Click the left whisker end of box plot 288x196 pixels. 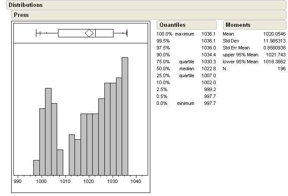pyautogui.click(x=36, y=33)
